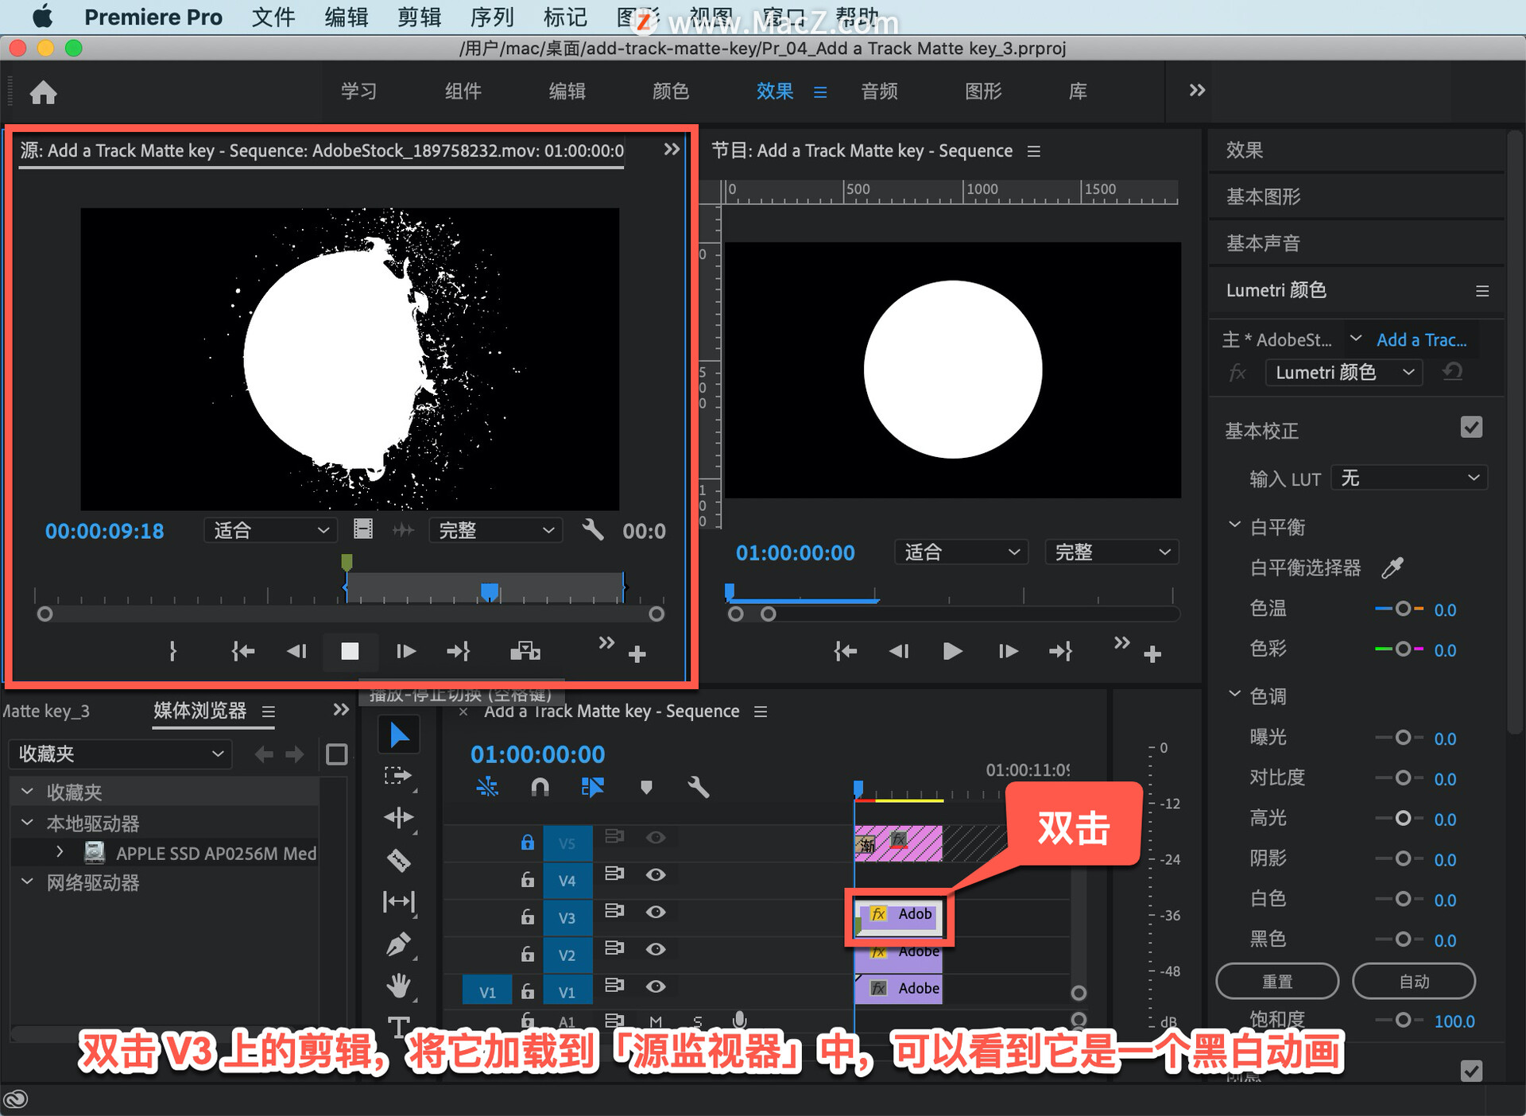Click the 重置 button
This screenshot has width=1526, height=1116.
tap(1277, 981)
